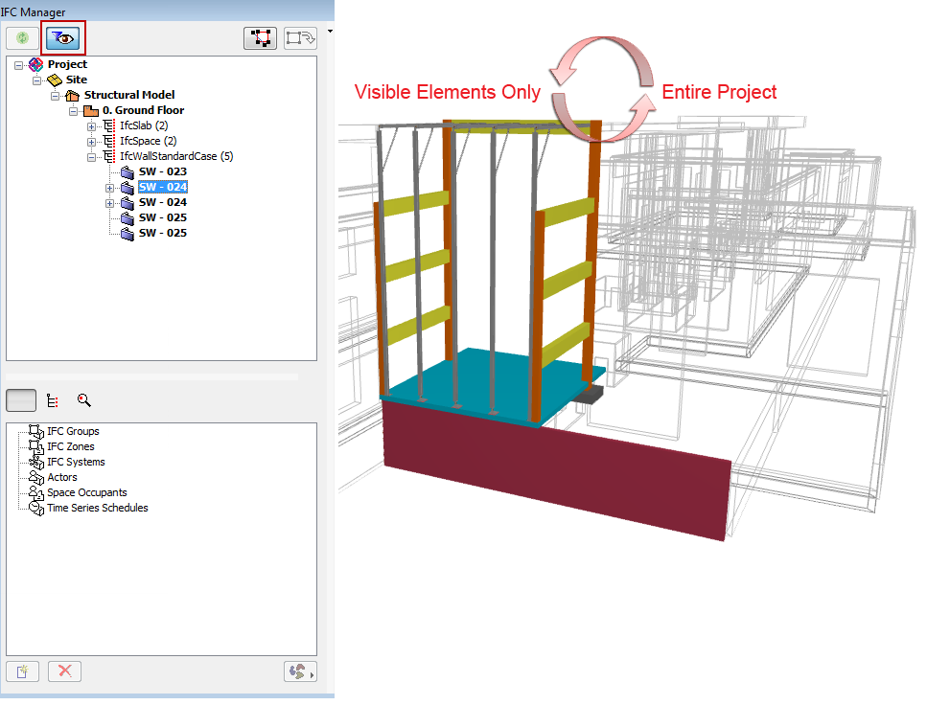Select IFC Systems entry
The height and width of the screenshot is (705, 927).
[77, 462]
